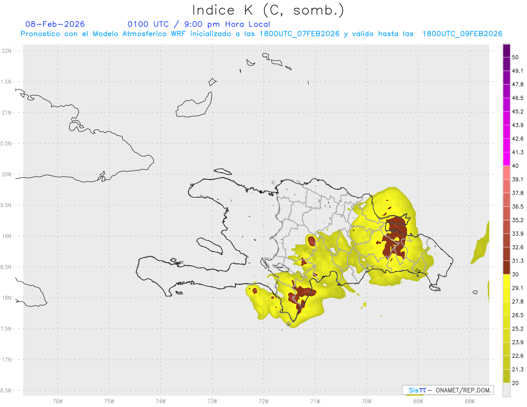Click the colorbar label "37.8"
The image size is (527, 407).
[518, 193]
